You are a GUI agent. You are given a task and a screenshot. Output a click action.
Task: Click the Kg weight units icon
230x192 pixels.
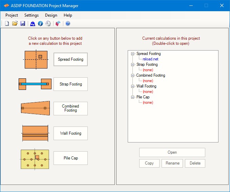coord(33,23)
